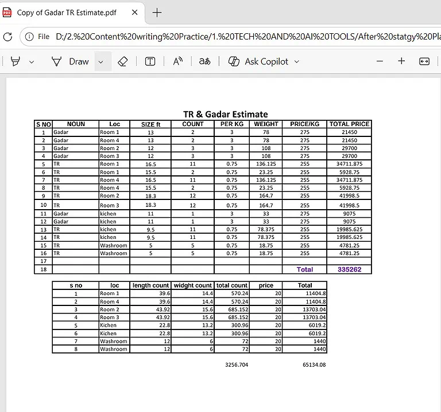The height and width of the screenshot is (412, 441).
Task: Click sum 3256.704 below second table
Action: click(237, 365)
